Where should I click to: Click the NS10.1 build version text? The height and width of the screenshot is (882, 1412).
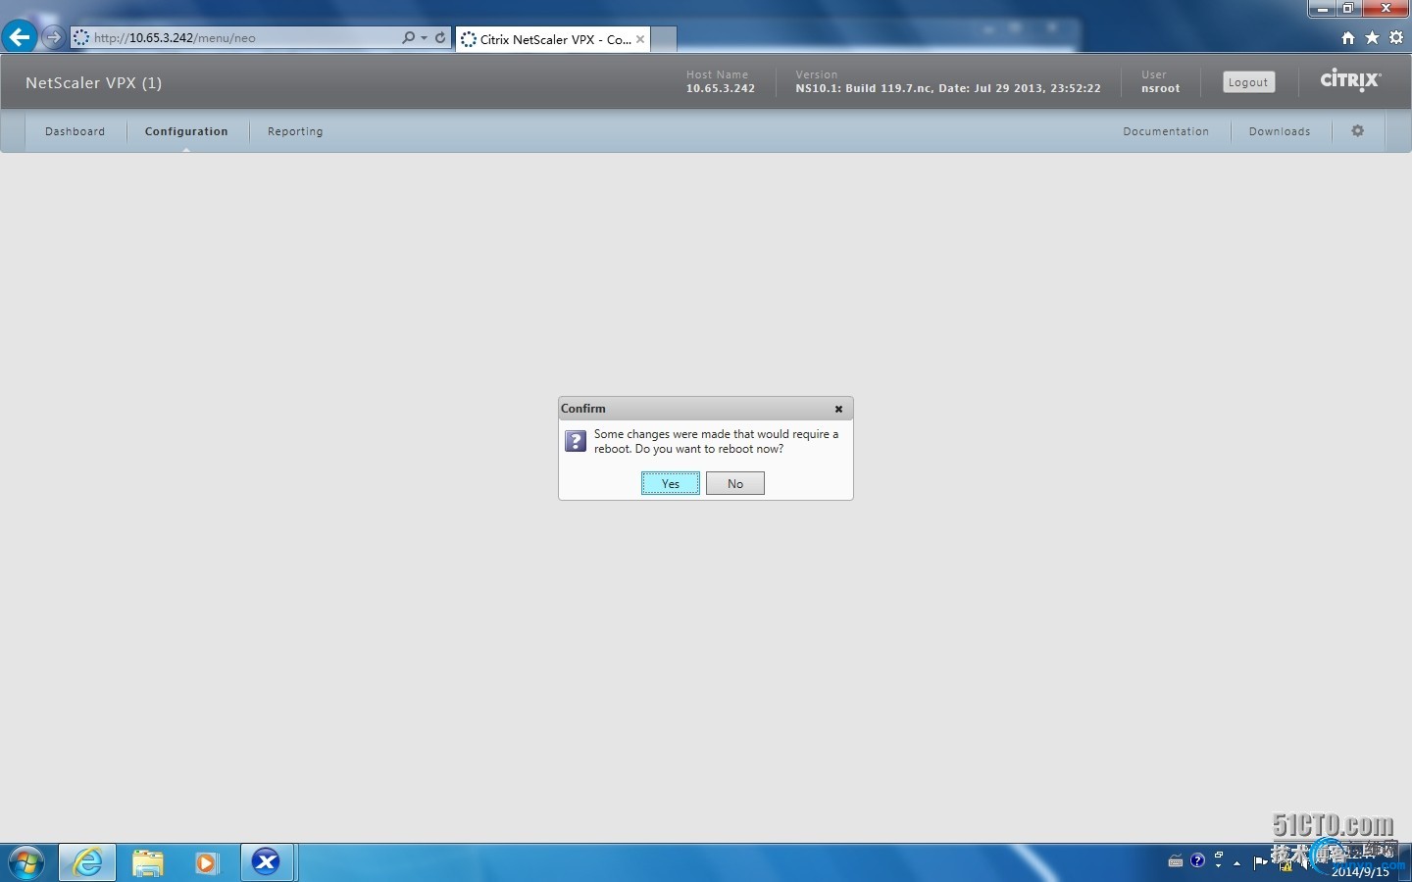point(948,88)
